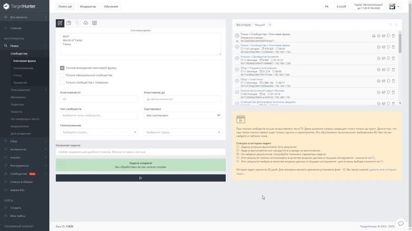Open the city selection dropdown
412x231 pixels.
point(183,132)
